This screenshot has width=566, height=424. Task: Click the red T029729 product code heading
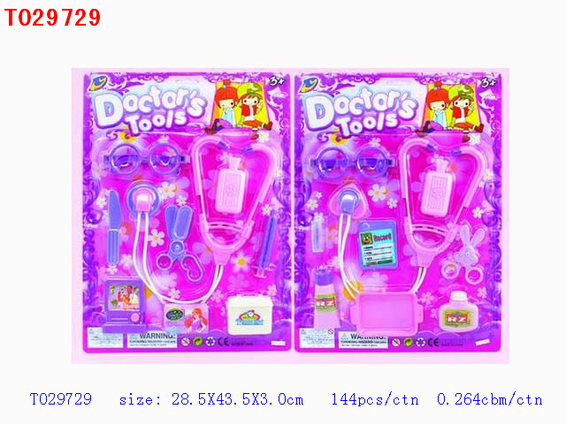click(x=52, y=18)
